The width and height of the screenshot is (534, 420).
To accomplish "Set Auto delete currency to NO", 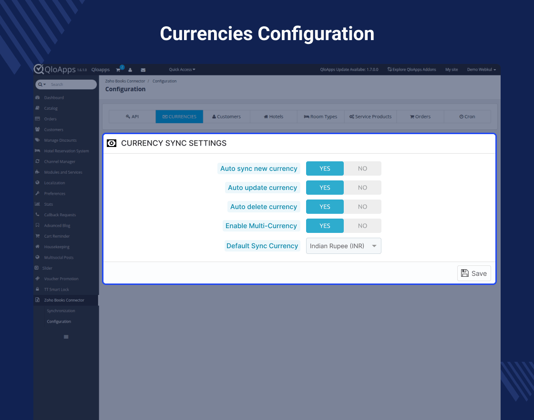I will coord(362,207).
